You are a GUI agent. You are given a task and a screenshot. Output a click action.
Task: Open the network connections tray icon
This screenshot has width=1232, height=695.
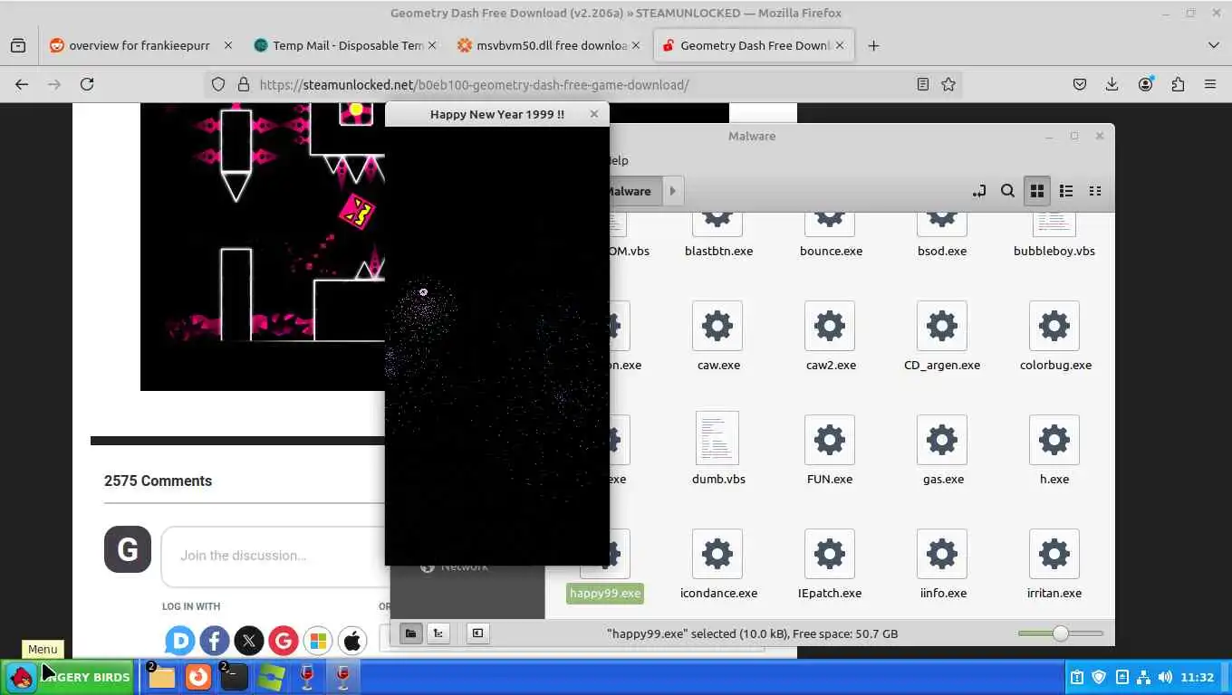click(1143, 677)
